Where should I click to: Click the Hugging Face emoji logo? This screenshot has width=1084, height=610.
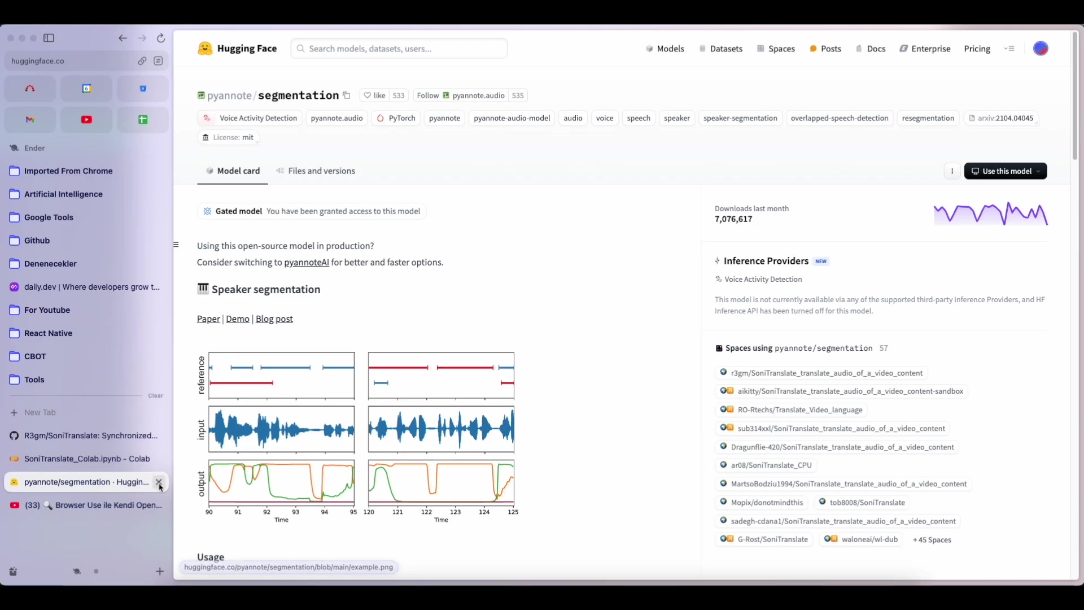pyautogui.click(x=205, y=49)
